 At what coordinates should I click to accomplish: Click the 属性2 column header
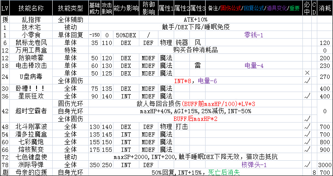pyautogui.click(x=182, y=8)
